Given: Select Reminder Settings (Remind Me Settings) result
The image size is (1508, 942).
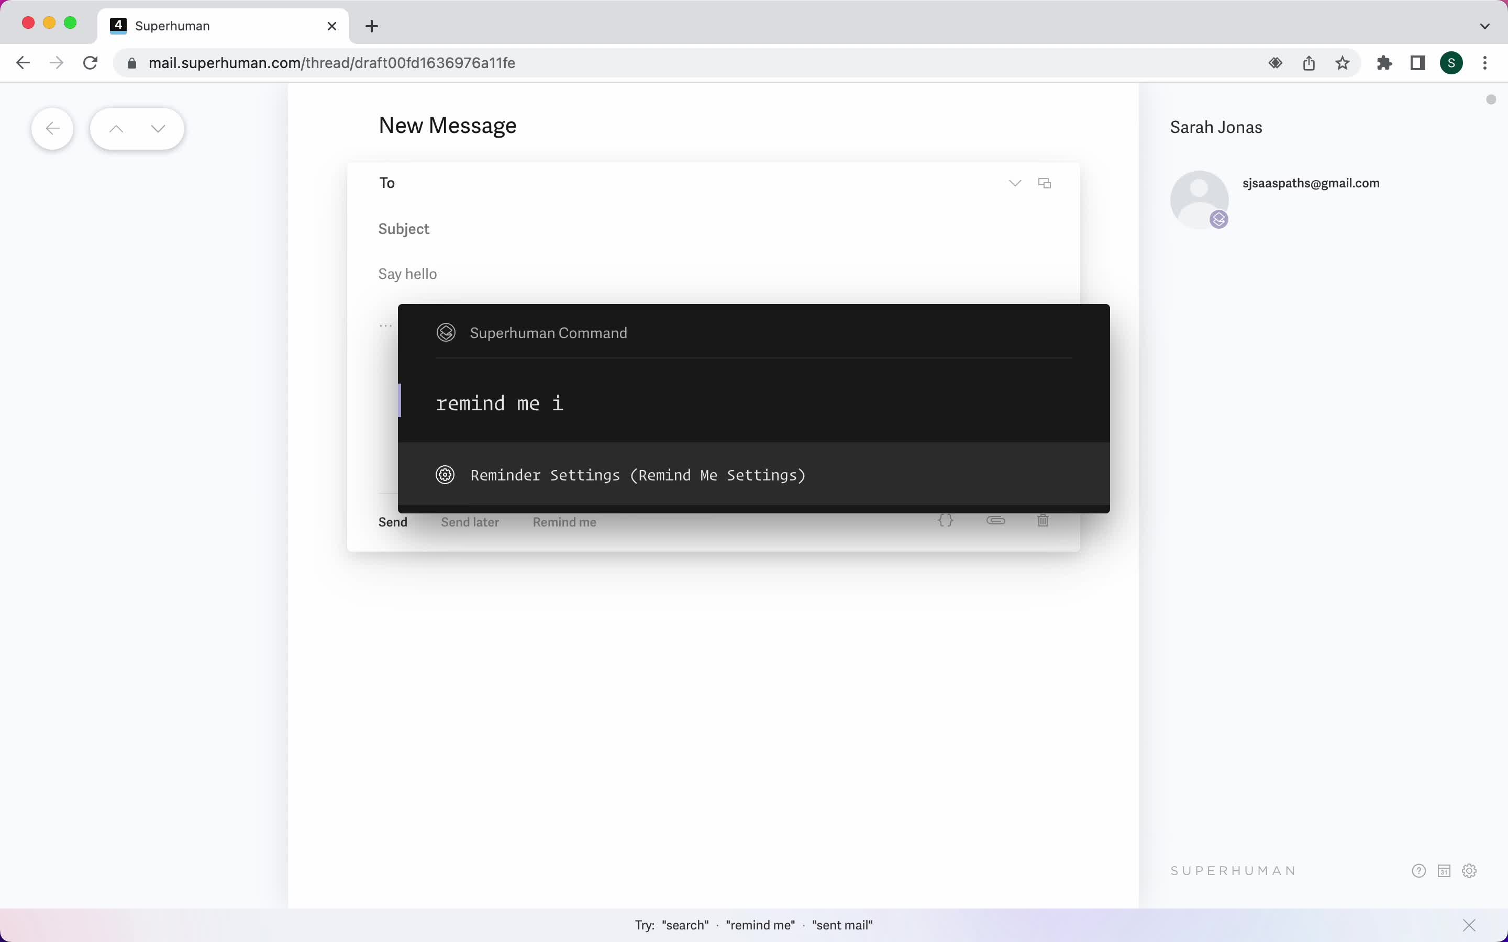Looking at the screenshot, I should tap(753, 475).
